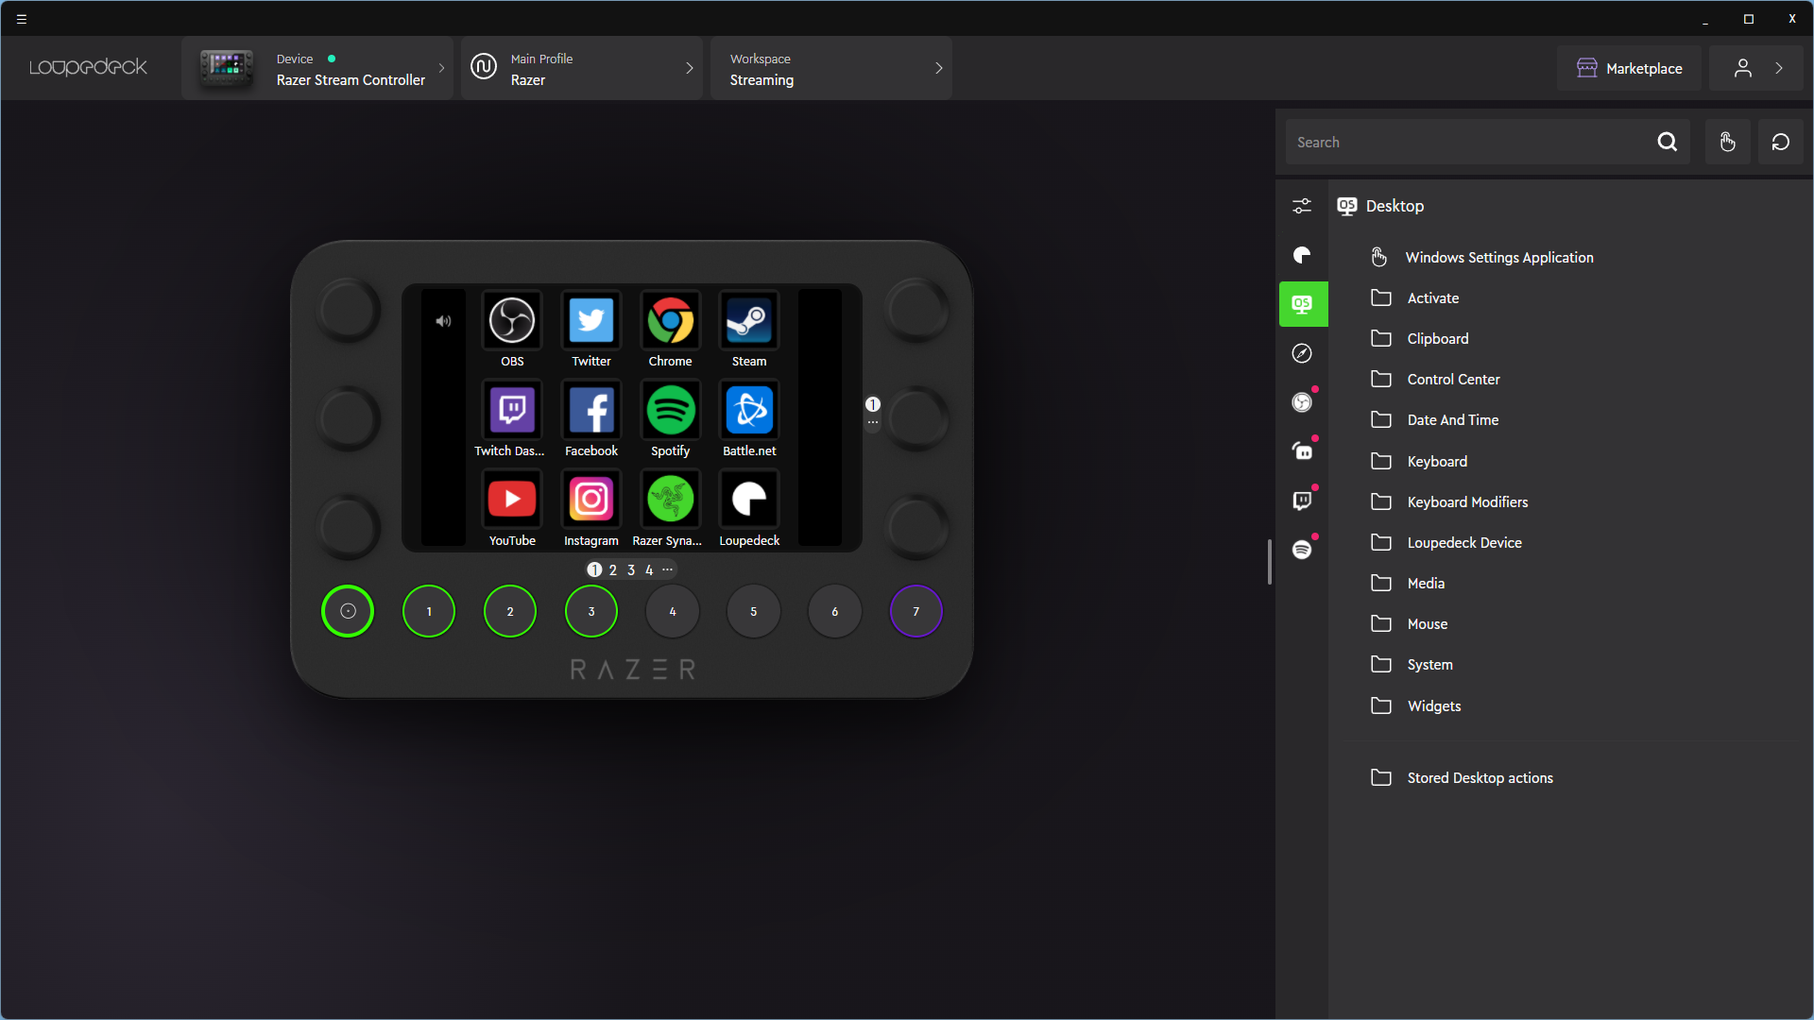Select Keyboard Modifiers desktop action
The height and width of the screenshot is (1020, 1814).
(x=1466, y=501)
